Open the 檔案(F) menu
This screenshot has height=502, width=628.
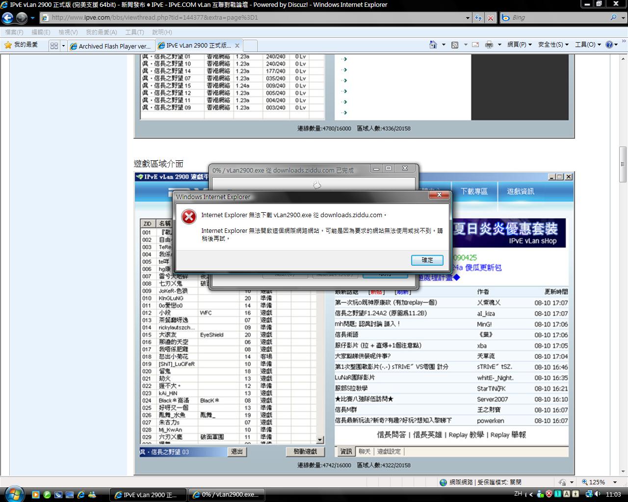[x=14, y=32]
